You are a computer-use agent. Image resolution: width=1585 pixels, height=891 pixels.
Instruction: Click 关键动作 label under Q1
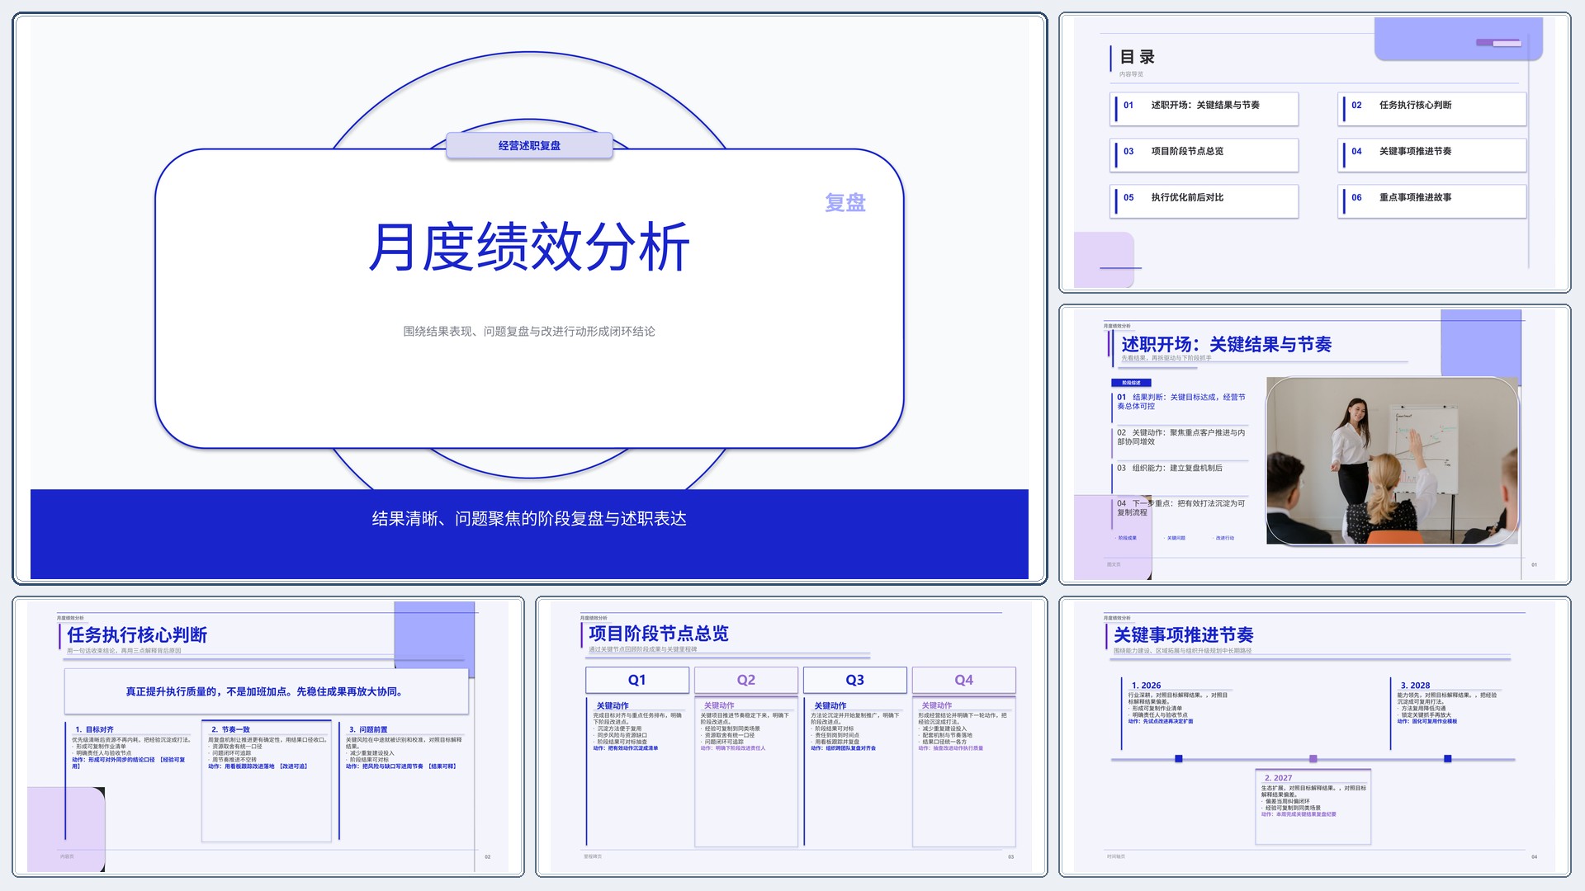coord(613,705)
